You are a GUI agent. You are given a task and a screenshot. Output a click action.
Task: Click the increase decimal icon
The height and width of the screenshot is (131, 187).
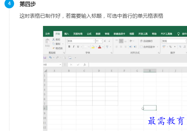click(180, 47)
